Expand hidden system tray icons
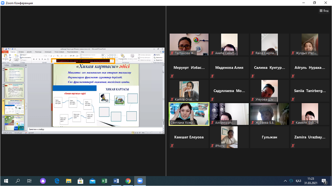Viewport: 332px width, 186px height. (x=285, y=181)
